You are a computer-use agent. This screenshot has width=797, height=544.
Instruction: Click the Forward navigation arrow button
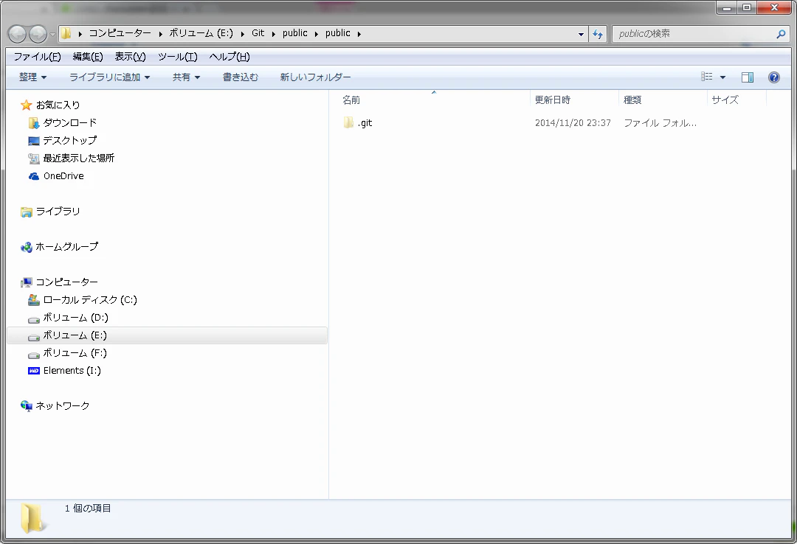(x=38, y=34)
